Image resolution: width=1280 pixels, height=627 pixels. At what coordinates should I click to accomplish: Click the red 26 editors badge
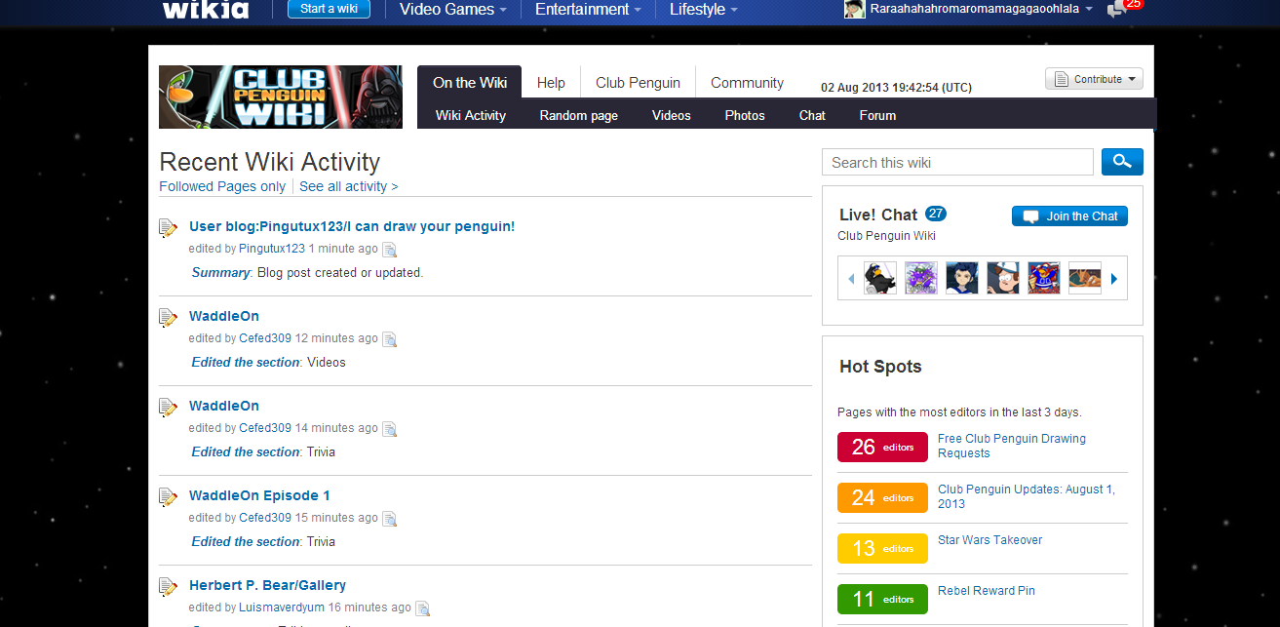point(882,447)
